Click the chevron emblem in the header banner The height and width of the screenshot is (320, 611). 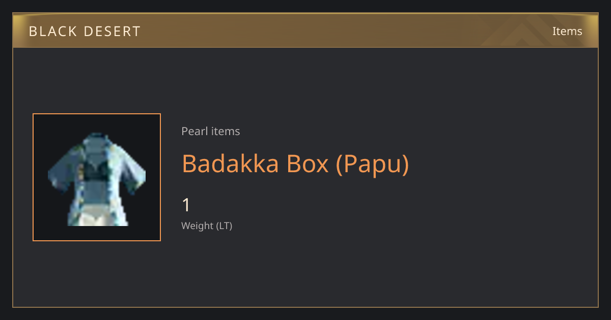[534, 31]
